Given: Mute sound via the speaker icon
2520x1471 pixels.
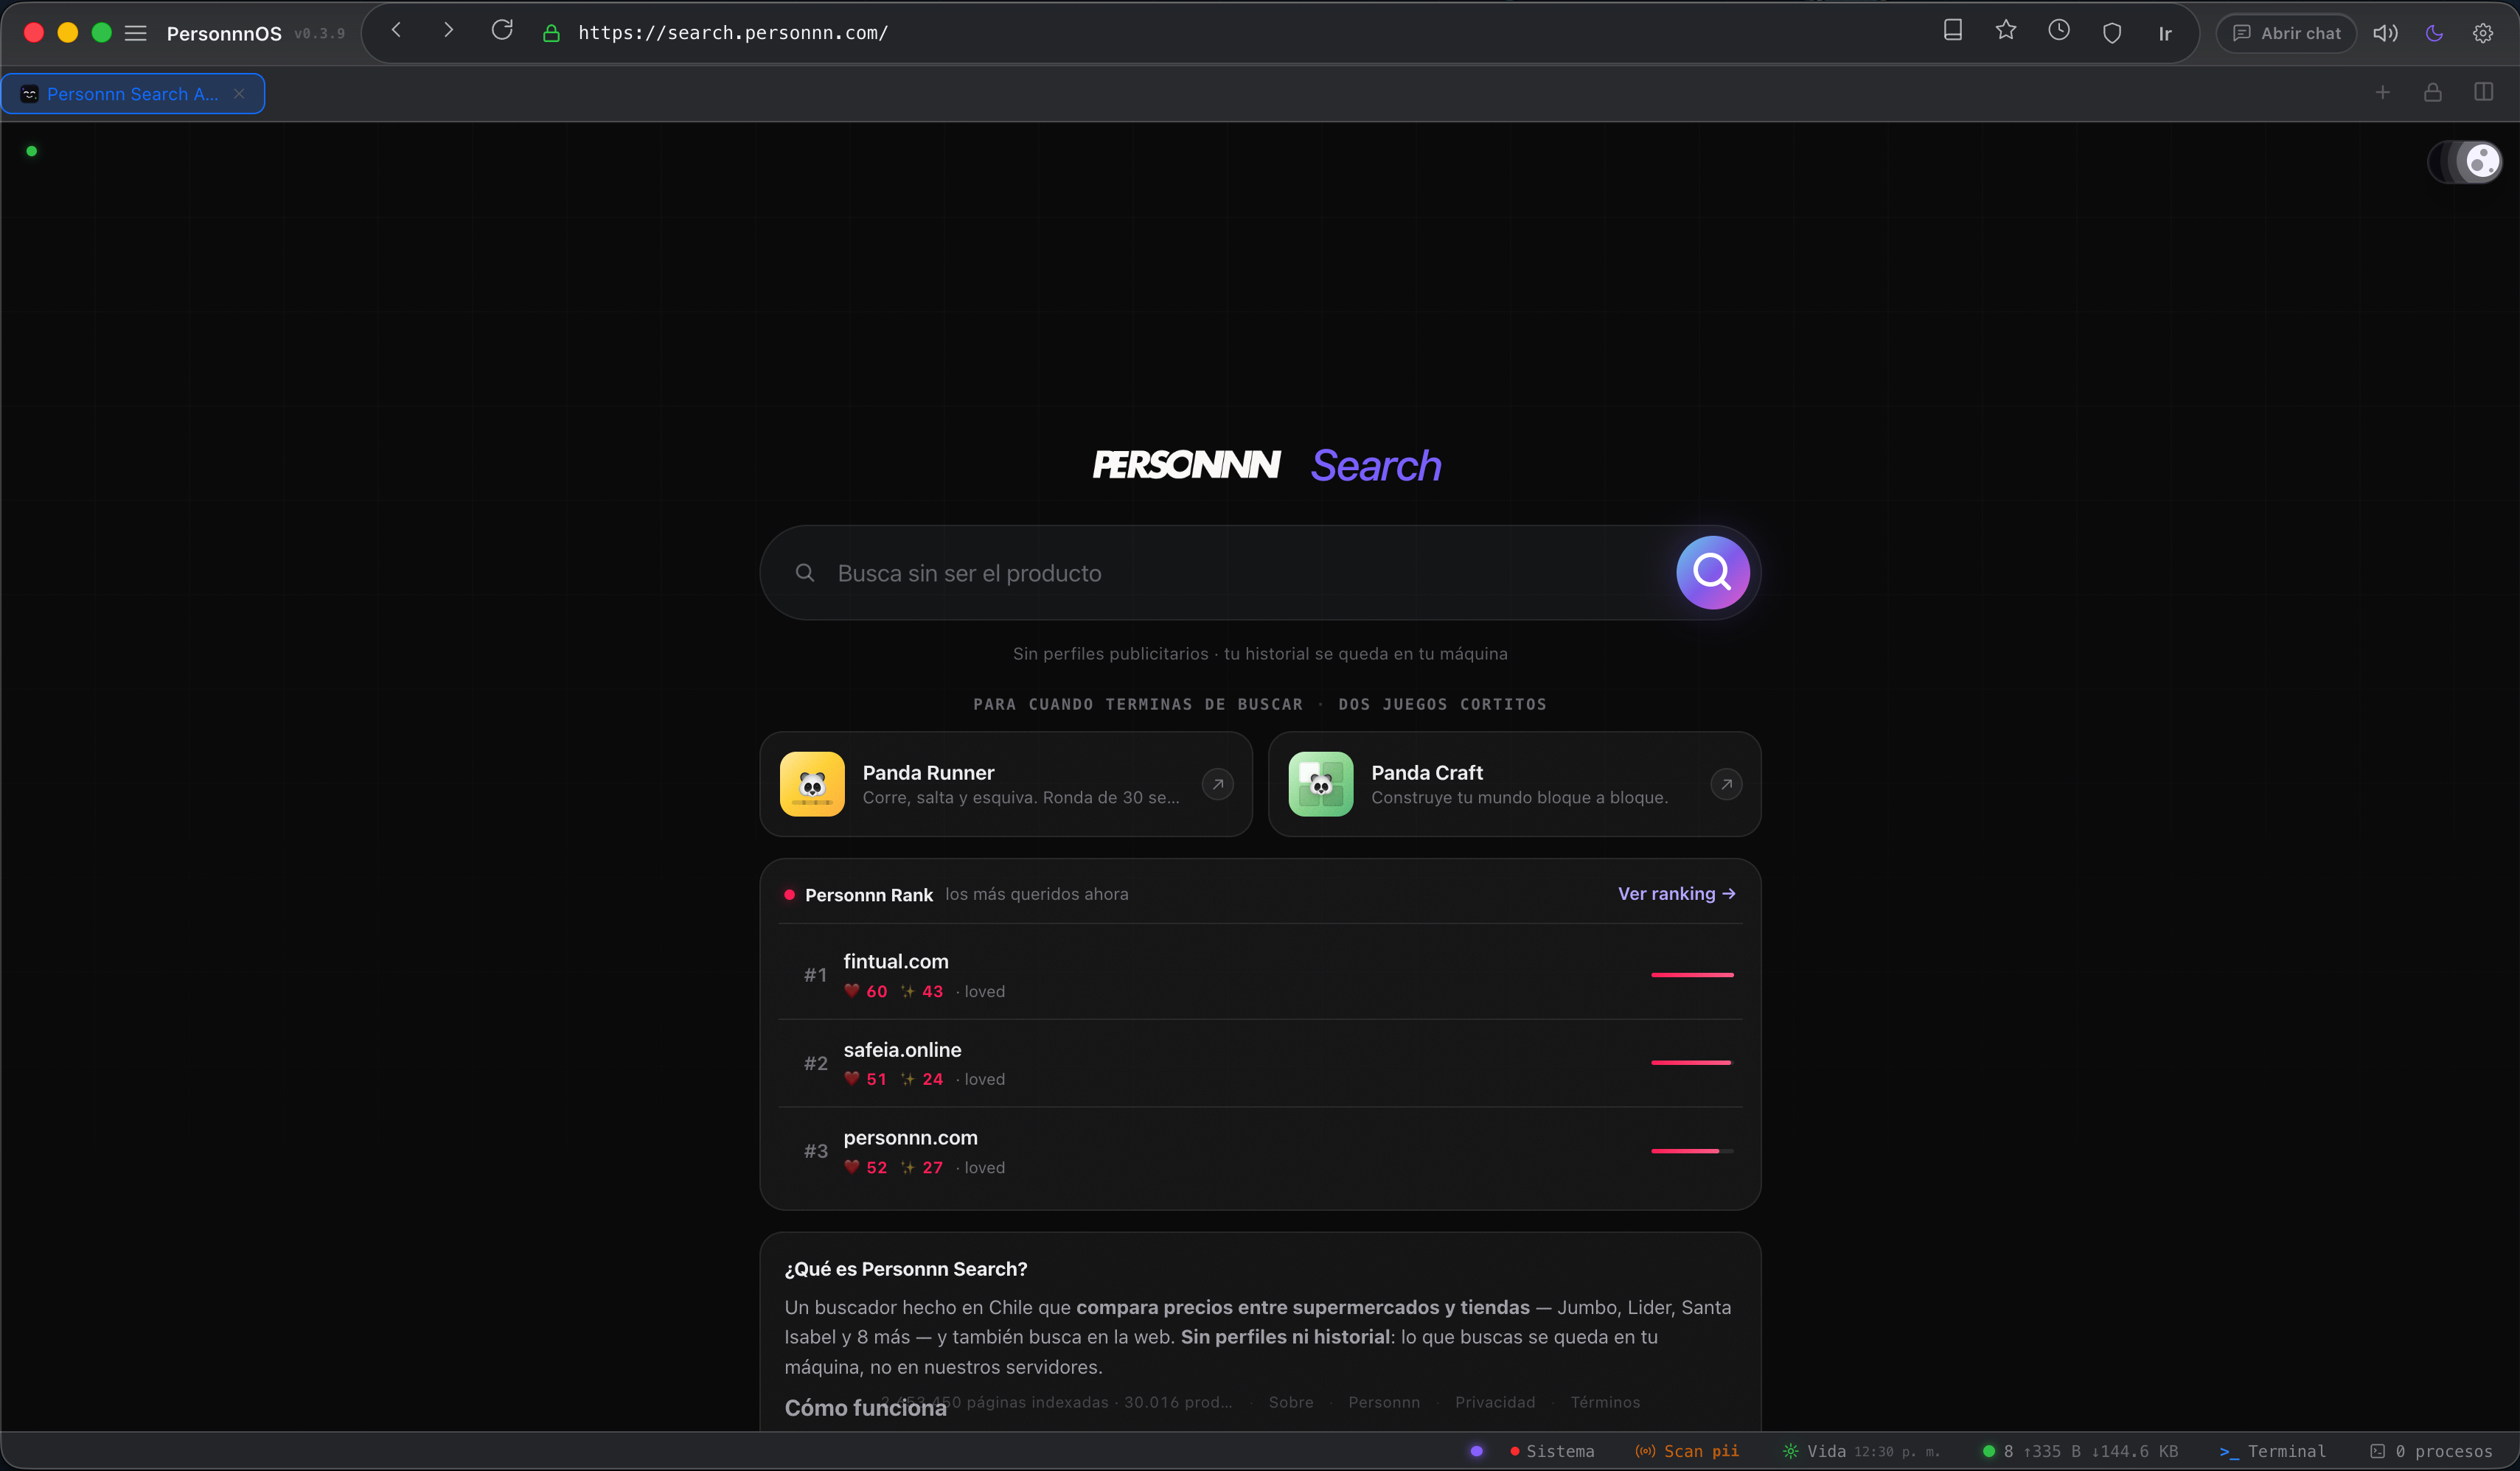Looking at the screenshot, I should [2385, 33].
